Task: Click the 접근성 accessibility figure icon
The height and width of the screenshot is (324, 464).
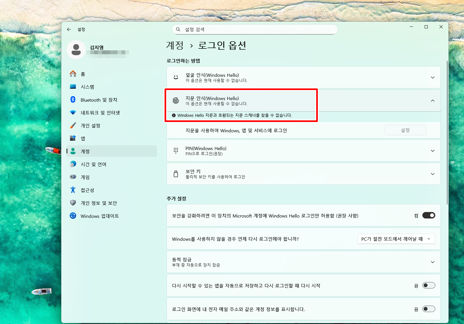Action: (x=73, y=190)
